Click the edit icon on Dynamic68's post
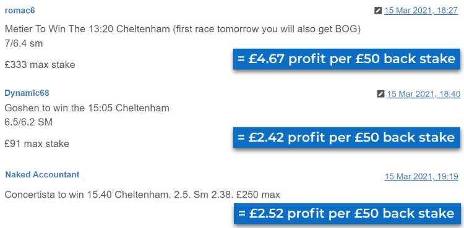Image resolution: width=464 pixels, height=228 pixels. (380, 94)
